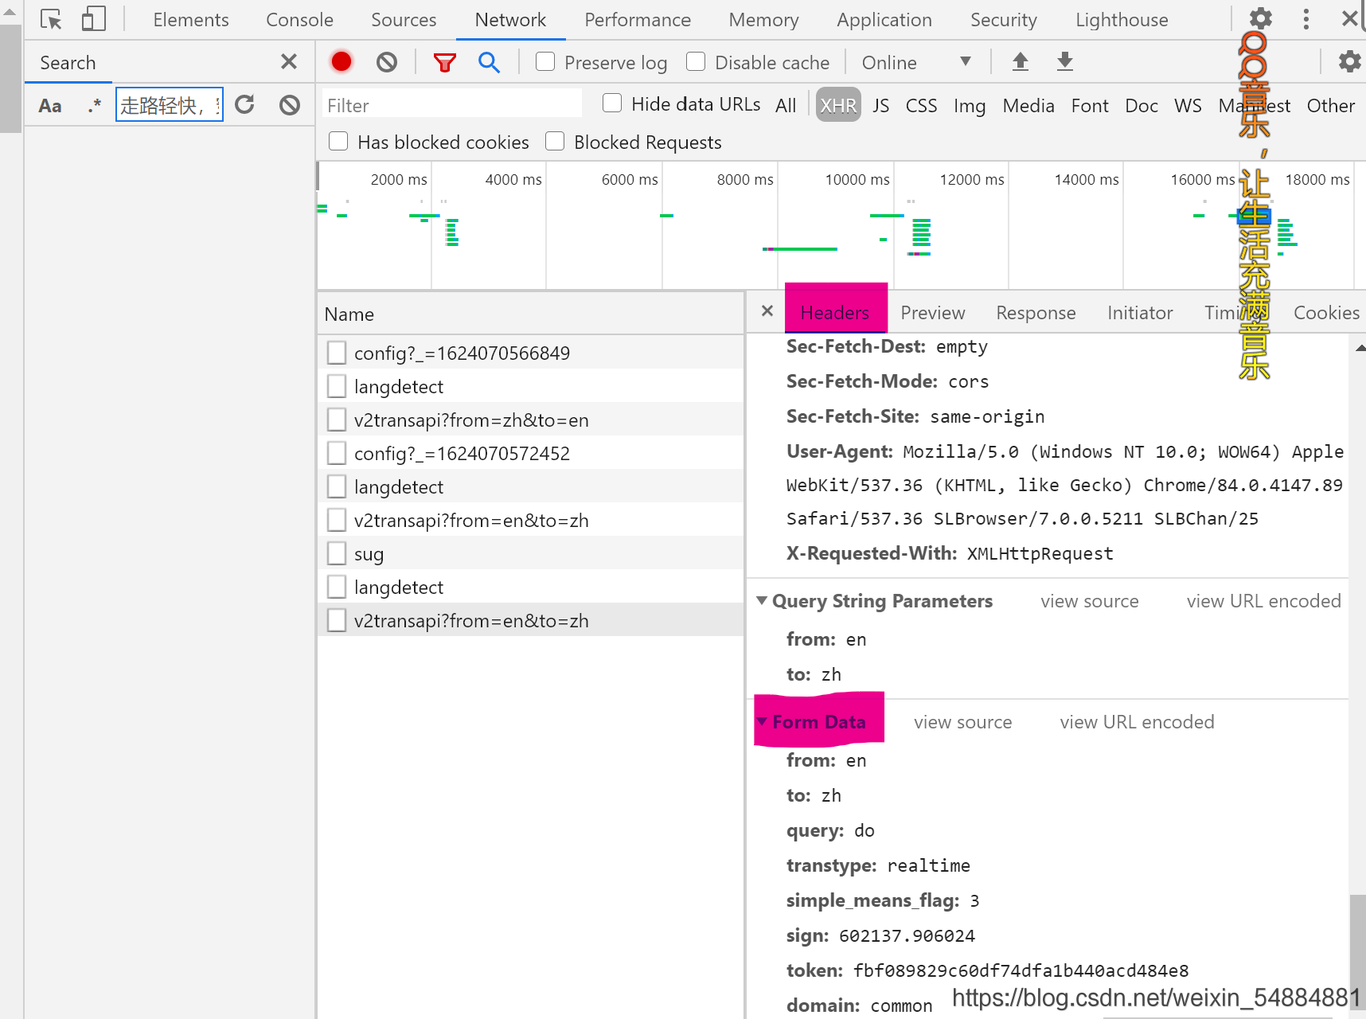Check Hide data URLs
Image resolution: width=1366 pixels, height=1019 pixels.
[612, 103]
